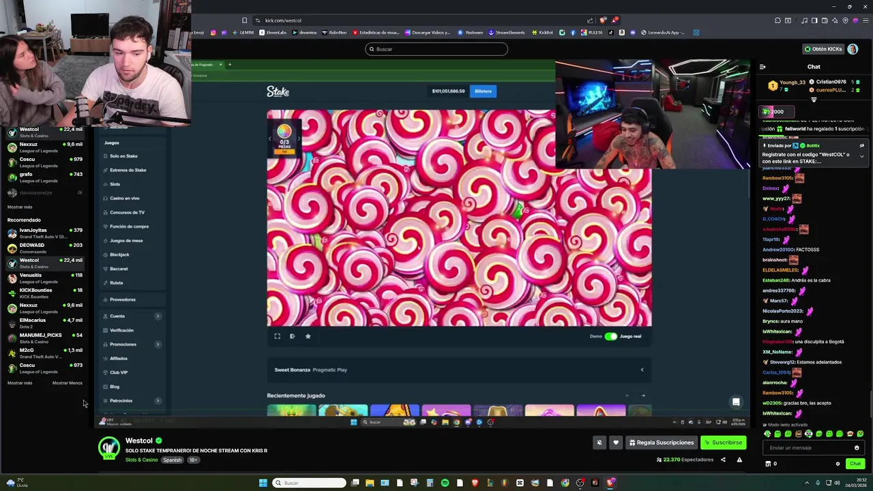Image resolution: width=873 pixels, height=491 pixels.
Task: Click Mostrar Menos in recommended list
Action: coord(68,383)
